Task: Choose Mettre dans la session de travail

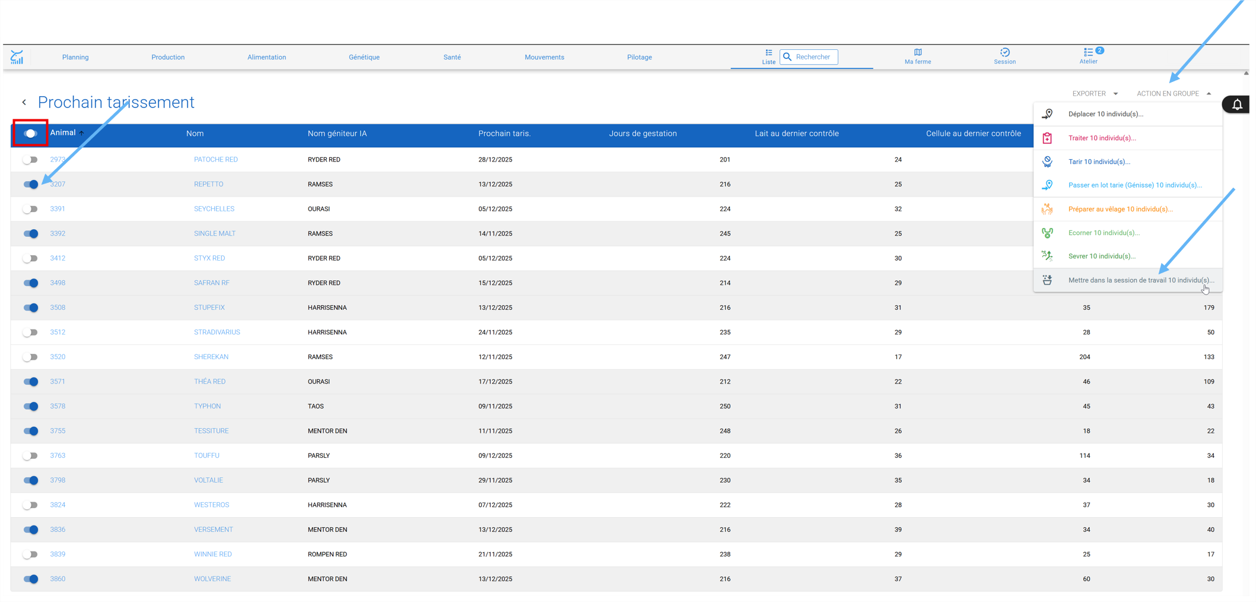Action: pos(1127,280)
